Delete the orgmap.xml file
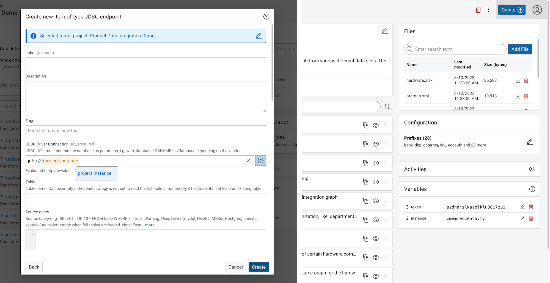 tap(526, 96)
